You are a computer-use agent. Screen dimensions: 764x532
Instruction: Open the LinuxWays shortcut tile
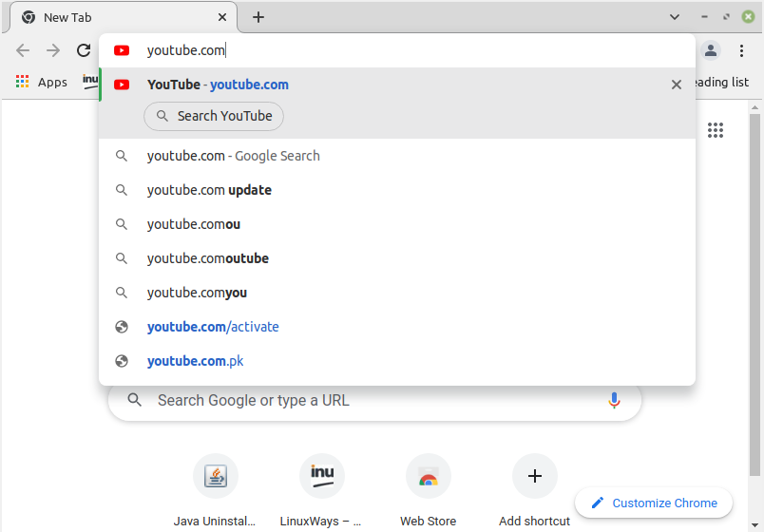pos(321,490)
